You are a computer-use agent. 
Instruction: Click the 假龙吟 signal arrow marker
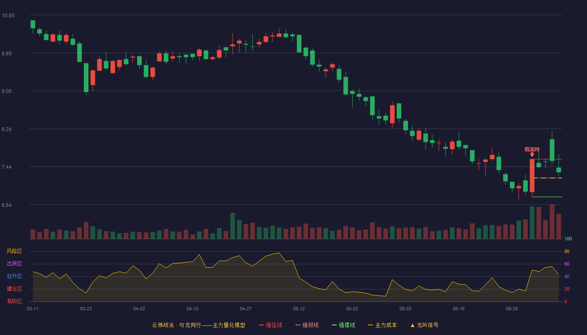532,155
